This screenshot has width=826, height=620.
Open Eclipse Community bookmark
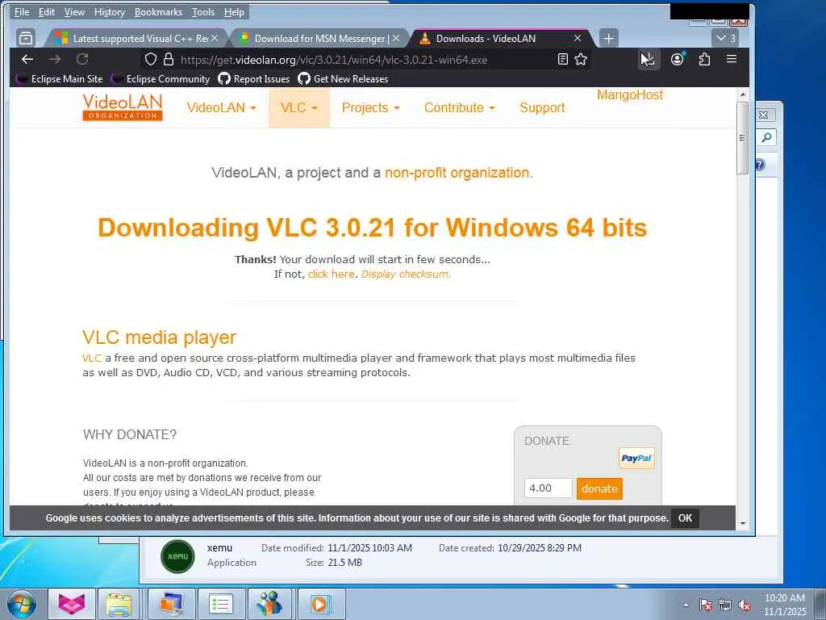[x=161, y=78]
